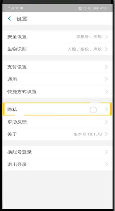The height and width of the screenshot is (211, 115).
Task: Tap the 版本号 10.1.78 version text
Action: click(88, 134)
